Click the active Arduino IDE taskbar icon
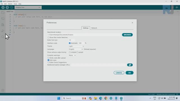 tap(121, 98)
